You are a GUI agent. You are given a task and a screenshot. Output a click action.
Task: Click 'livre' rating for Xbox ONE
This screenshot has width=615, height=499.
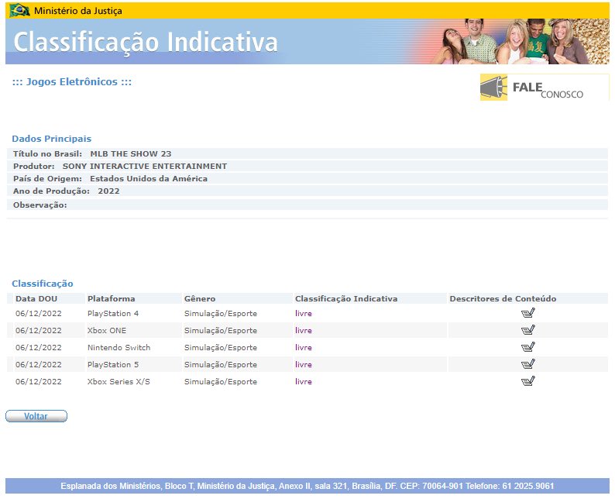tap(304, 330)
